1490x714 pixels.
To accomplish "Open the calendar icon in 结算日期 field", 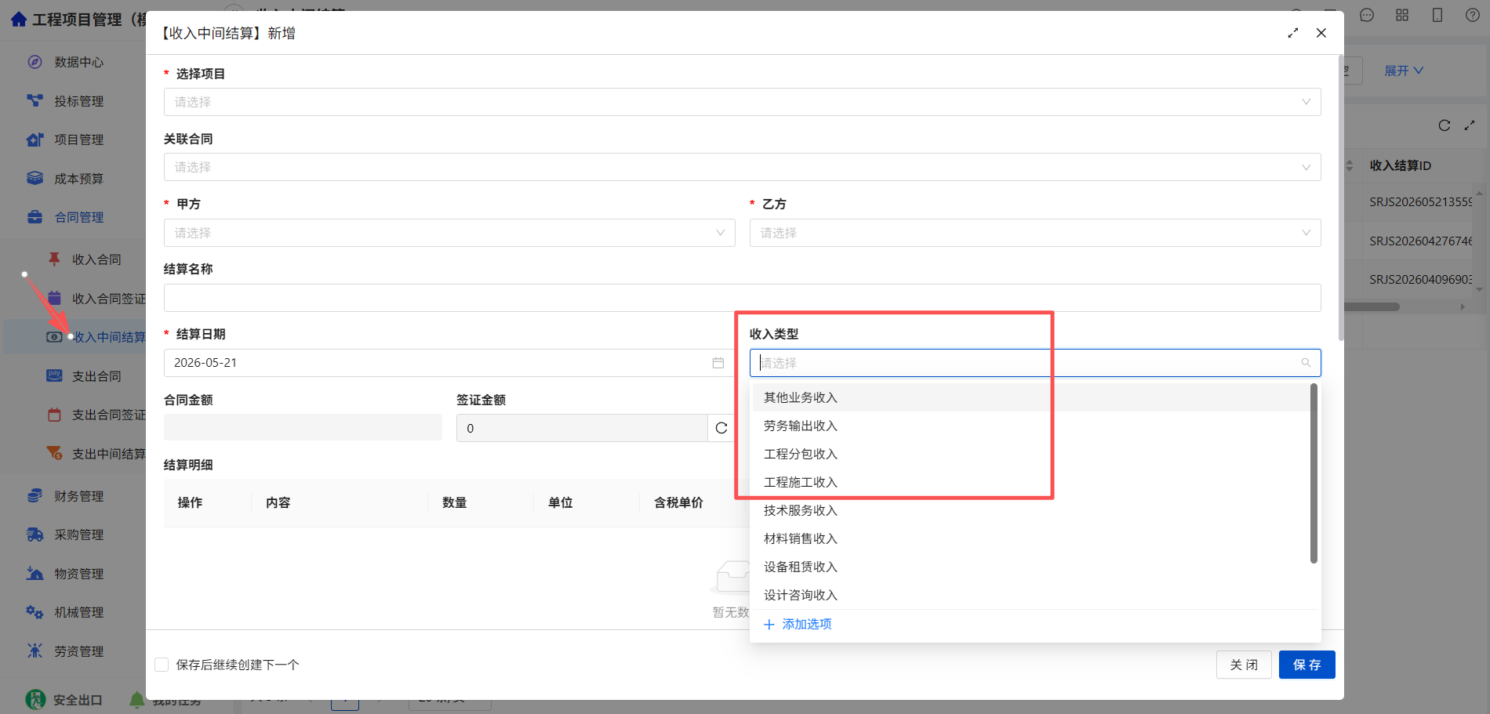I will 718,363.
